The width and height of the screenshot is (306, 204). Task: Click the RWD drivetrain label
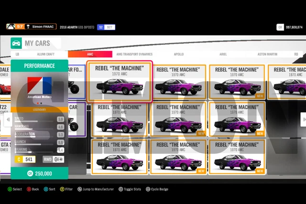coord(48,160)
